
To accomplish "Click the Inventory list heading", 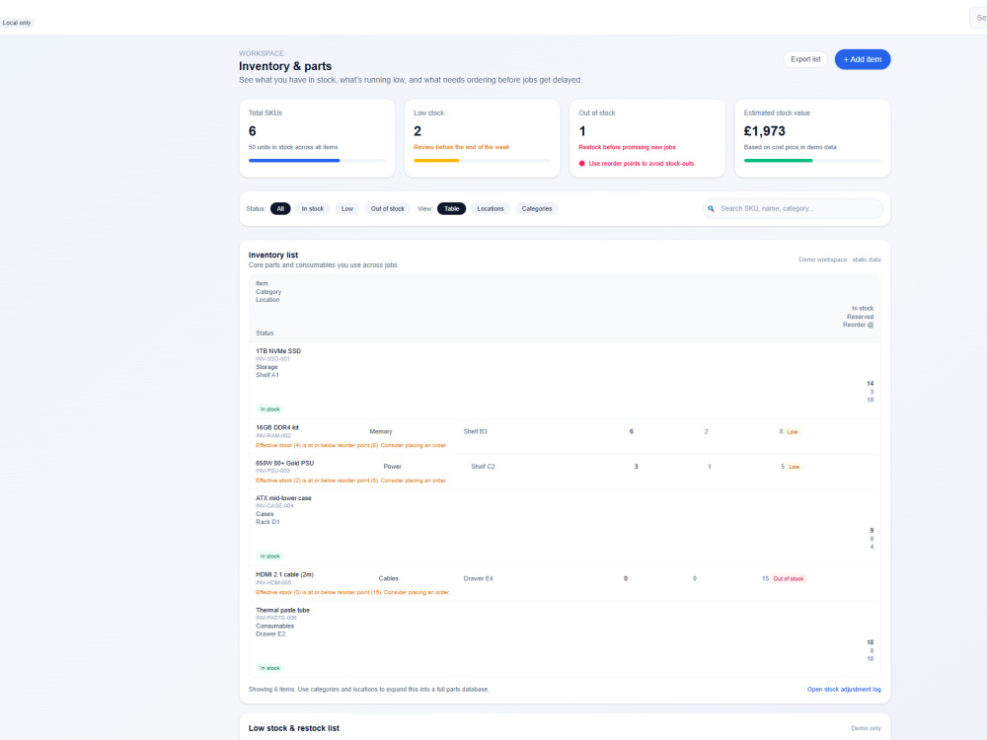I will pyautogui.click(x=273, y=255).
